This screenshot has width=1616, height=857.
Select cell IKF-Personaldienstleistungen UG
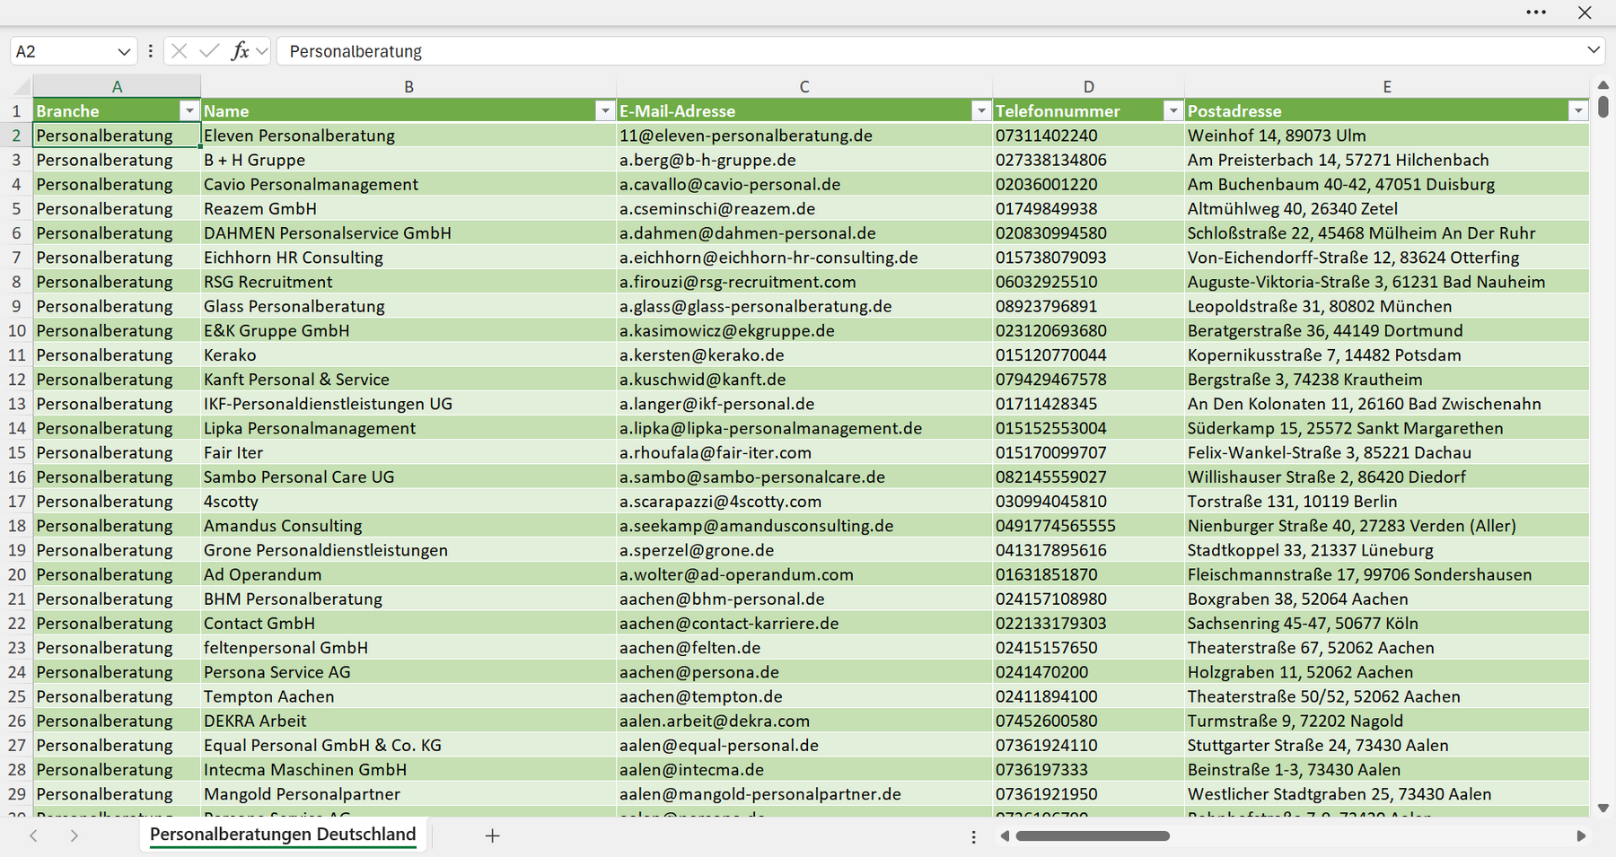(408, 404)
